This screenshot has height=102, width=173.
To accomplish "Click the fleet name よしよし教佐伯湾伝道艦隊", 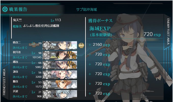I will tap(41, 26).
